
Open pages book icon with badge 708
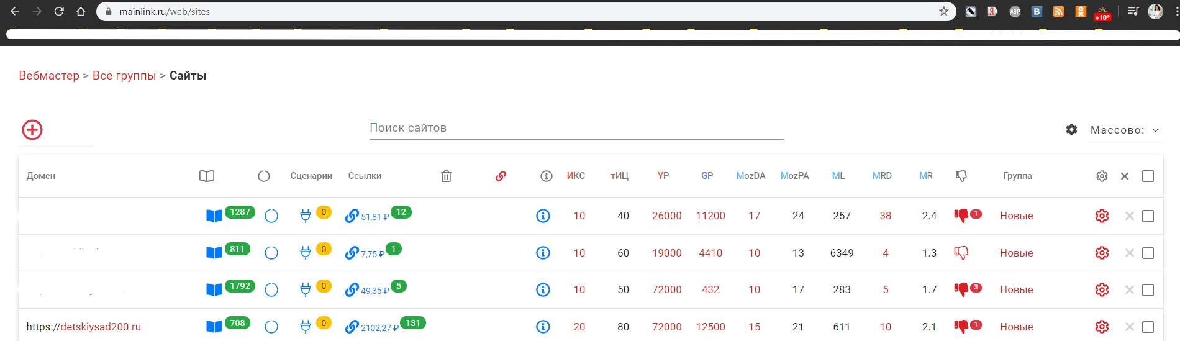click(x=214, y=327)
